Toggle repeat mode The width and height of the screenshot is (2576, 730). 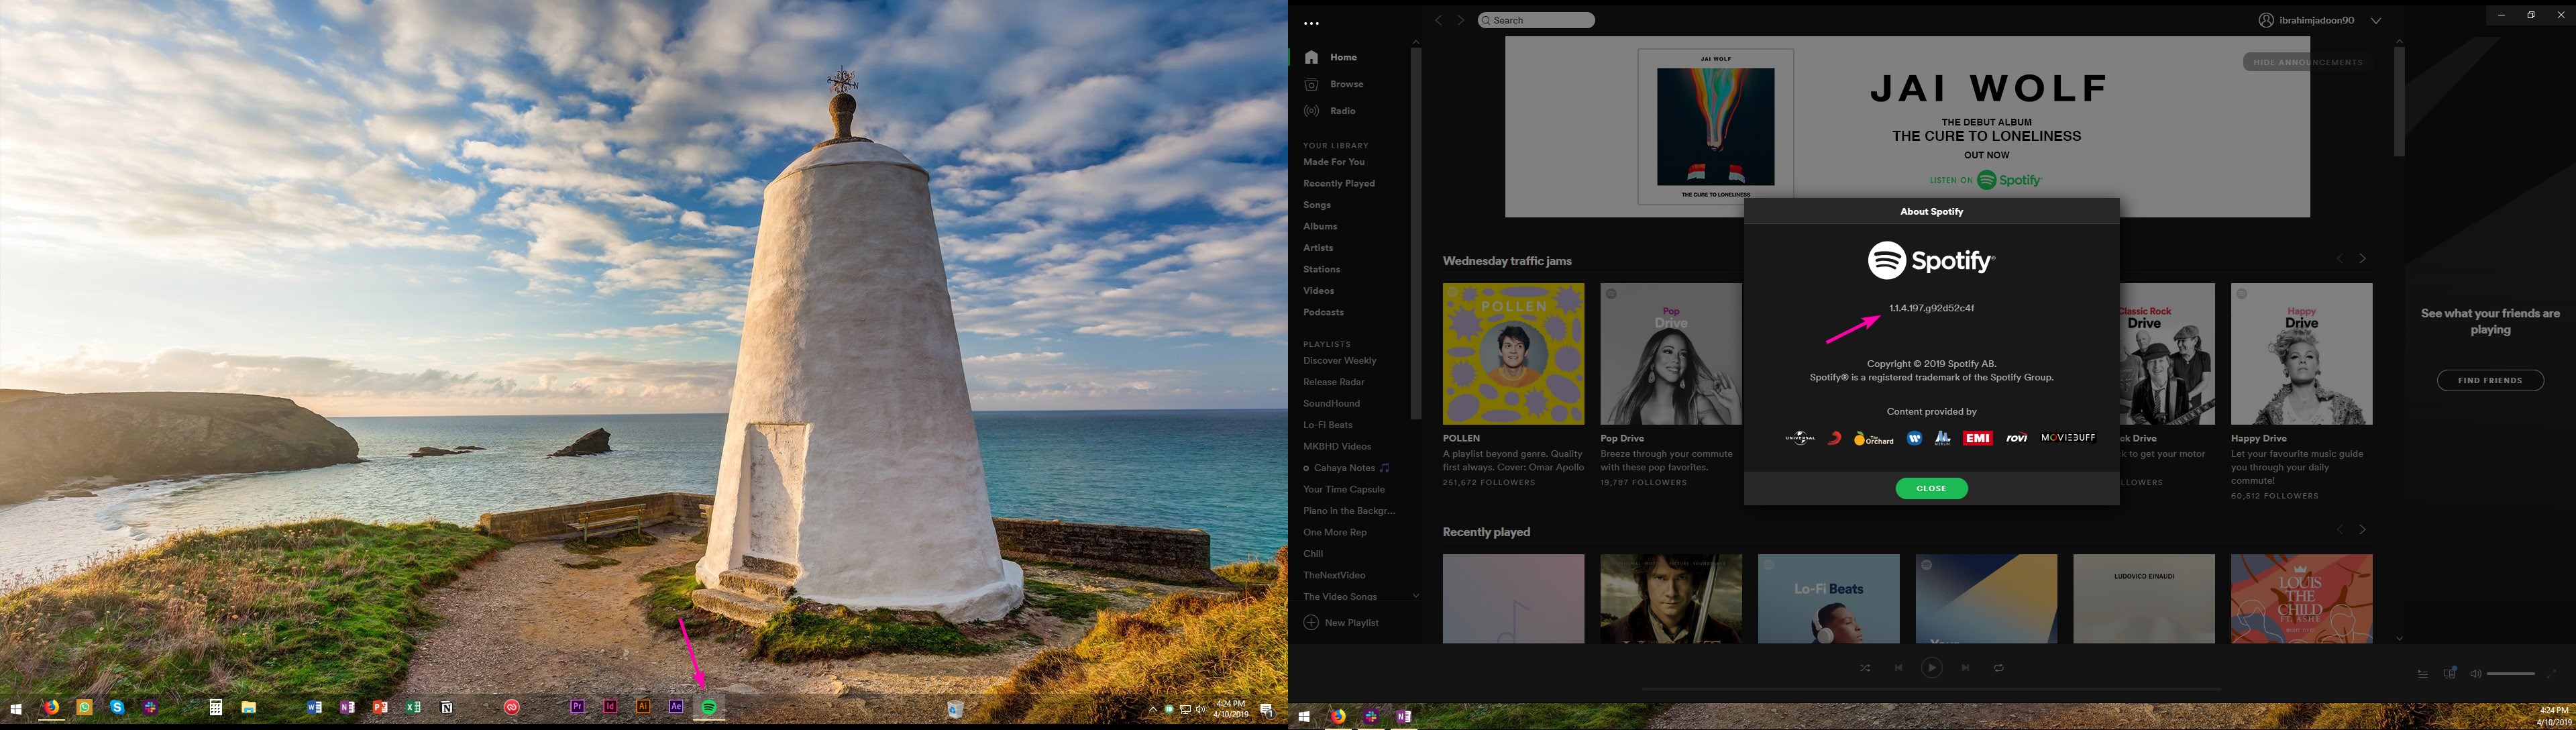[1998, 668]
